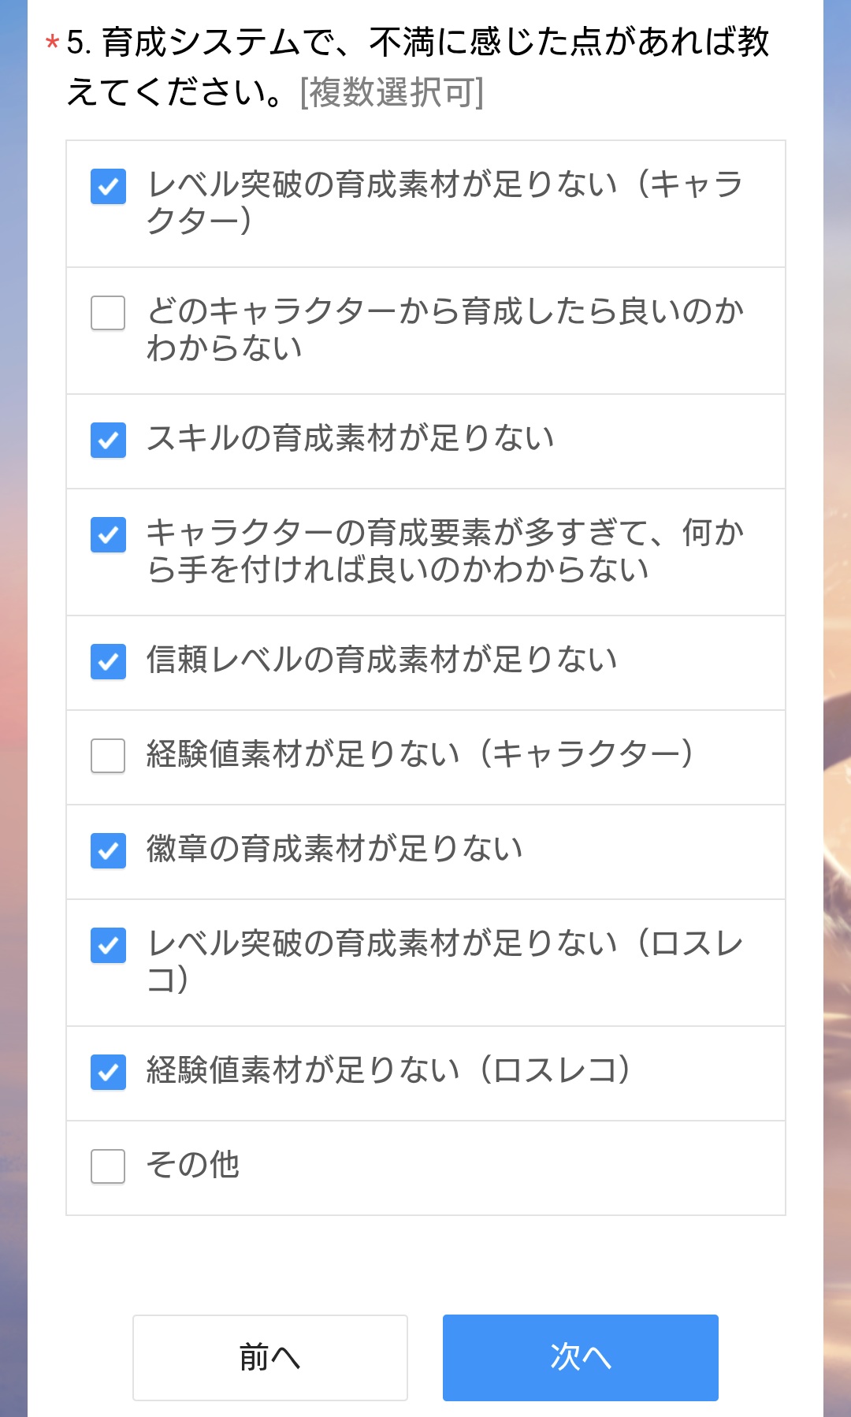Click 信頼レベルの育成素材が足りない label text

382,660
